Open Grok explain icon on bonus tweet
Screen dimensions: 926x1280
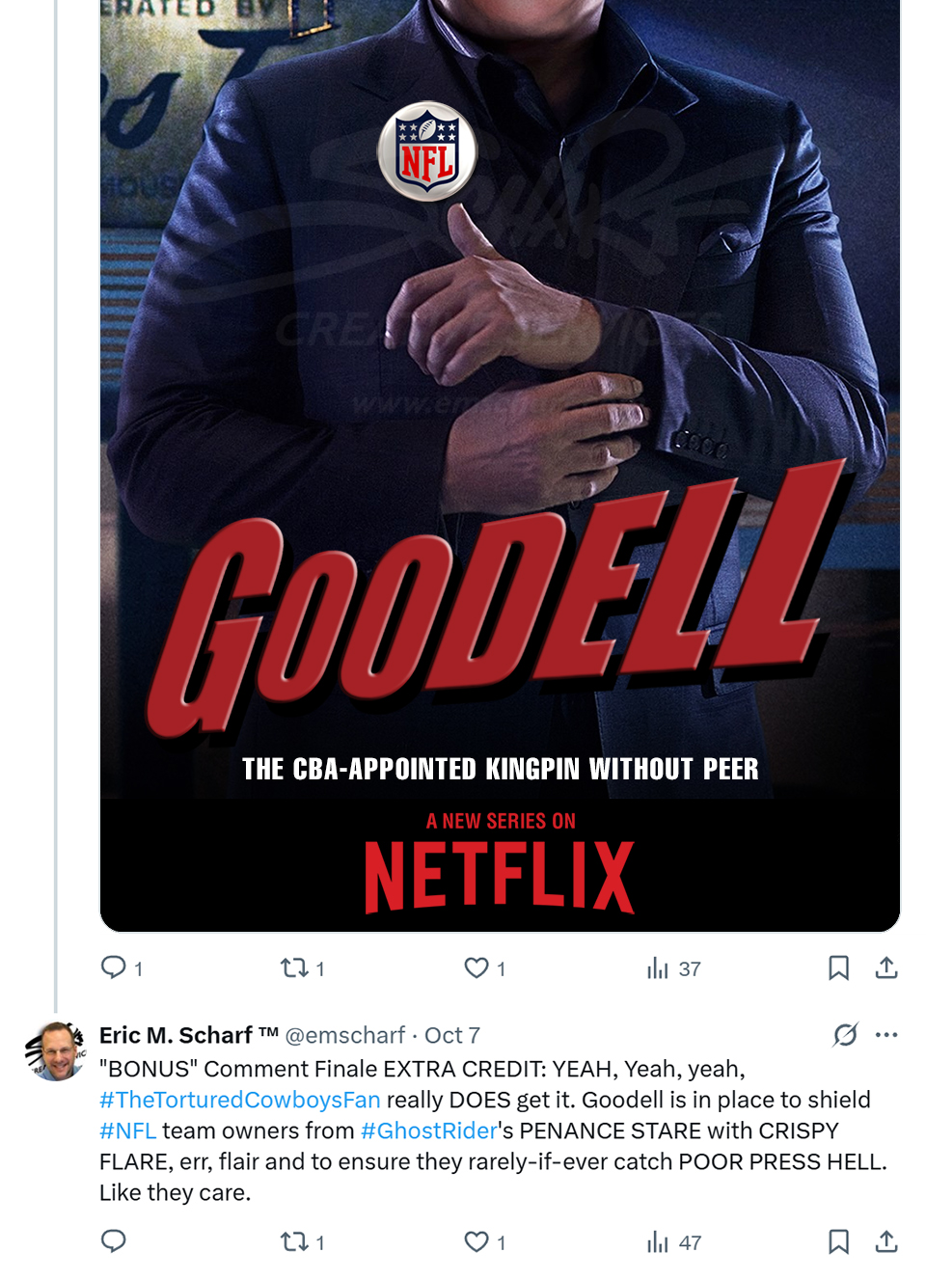click(845, 1035)
